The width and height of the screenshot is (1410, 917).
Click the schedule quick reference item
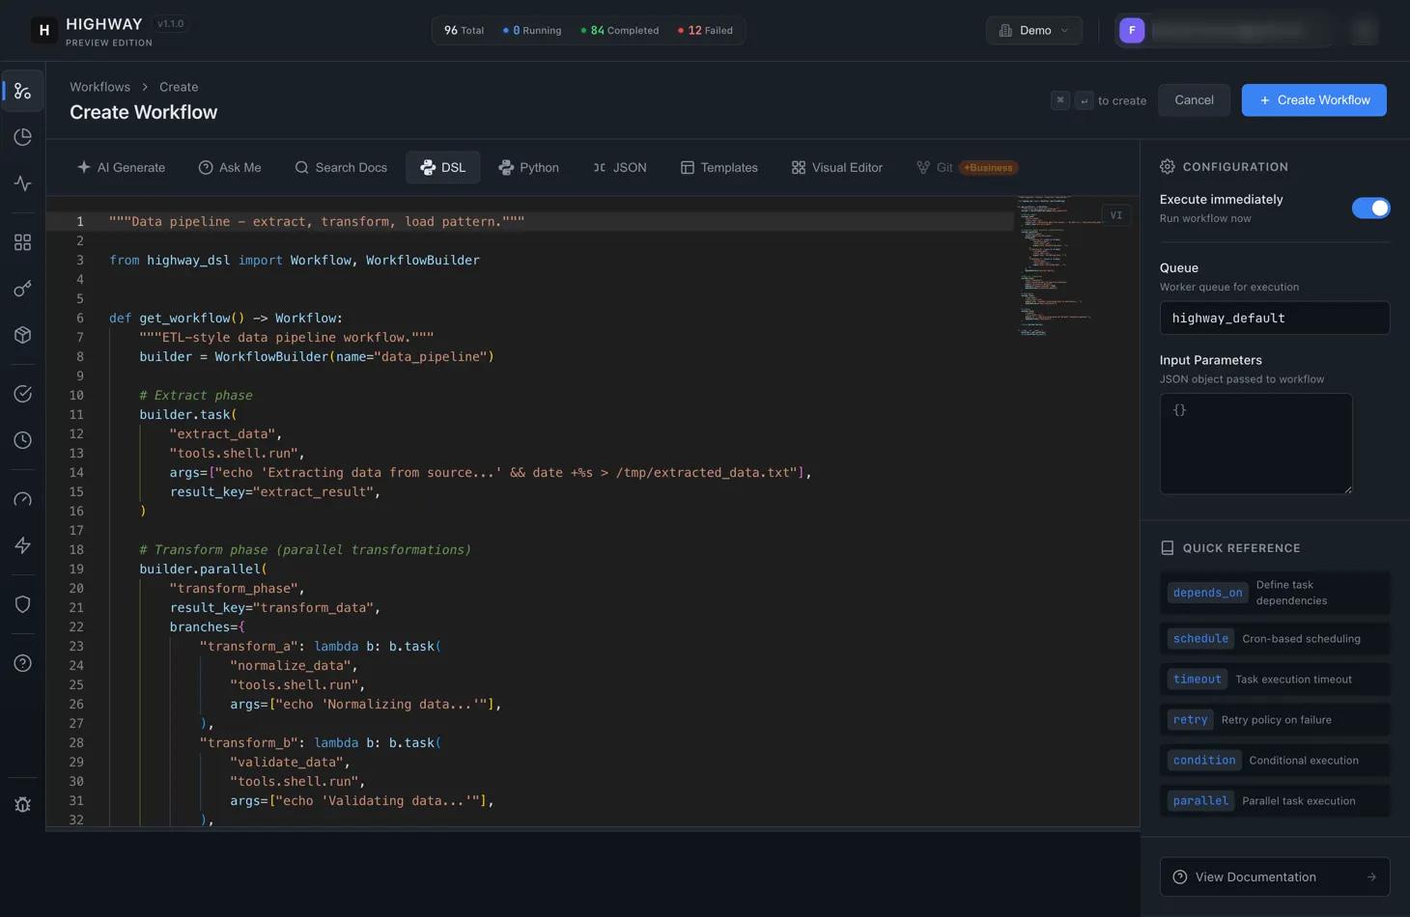(x=1275, y=639)
